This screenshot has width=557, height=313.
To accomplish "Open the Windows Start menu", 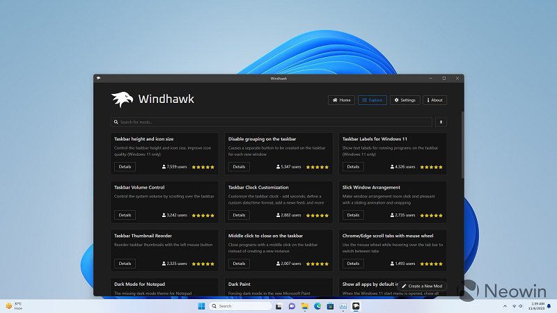I will [x=201, y=306].
